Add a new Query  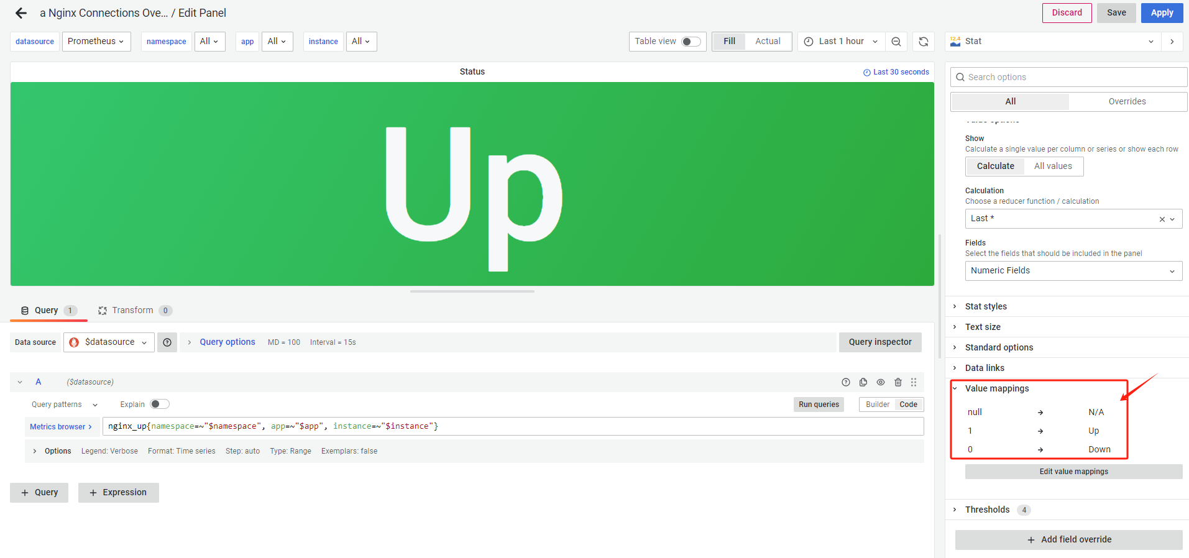coord(39,493)
